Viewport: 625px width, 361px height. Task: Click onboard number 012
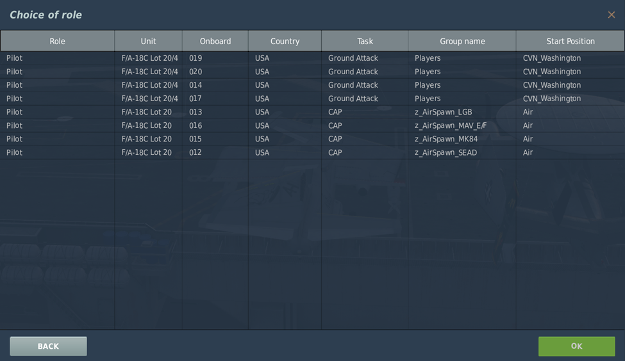point(196,152)
